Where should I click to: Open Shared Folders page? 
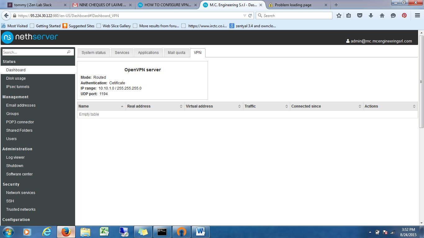point(19,130)
